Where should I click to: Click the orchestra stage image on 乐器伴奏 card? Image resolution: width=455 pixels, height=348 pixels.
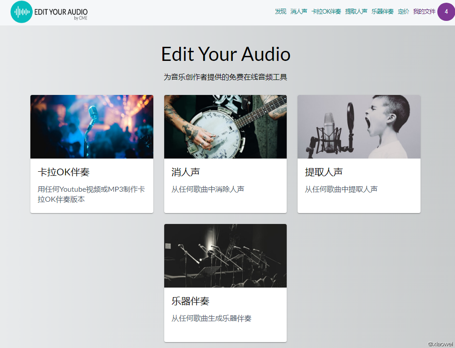[x=225, y=256]
